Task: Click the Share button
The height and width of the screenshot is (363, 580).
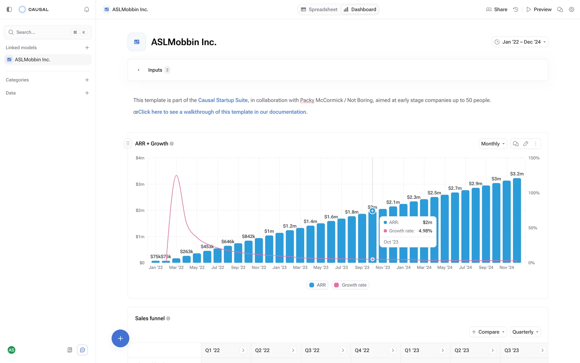Action: pyautogui.click(x=496, y=9)
